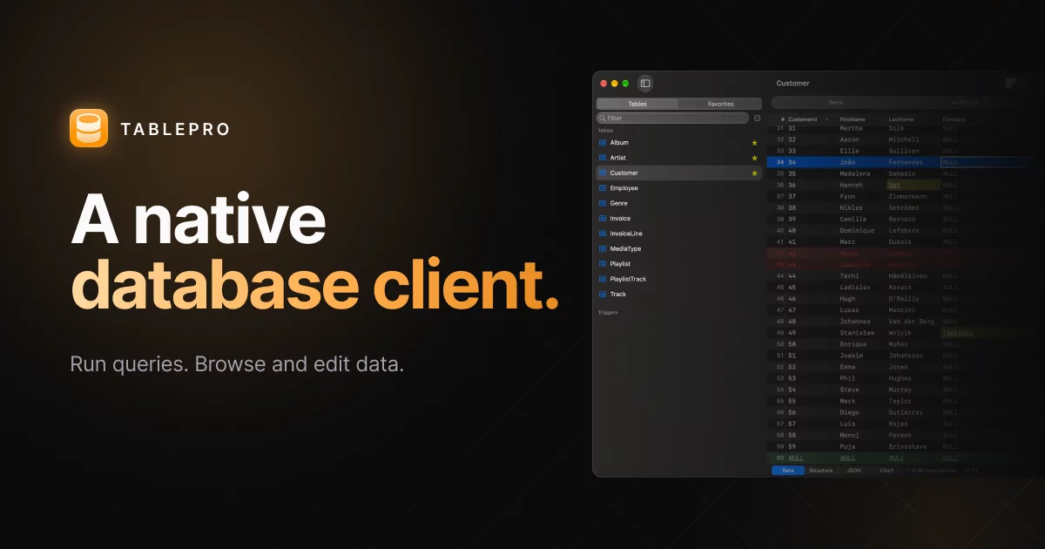Collapse the Tables section header
This screenshot has height=549, width=1045.
click(605, 131)
